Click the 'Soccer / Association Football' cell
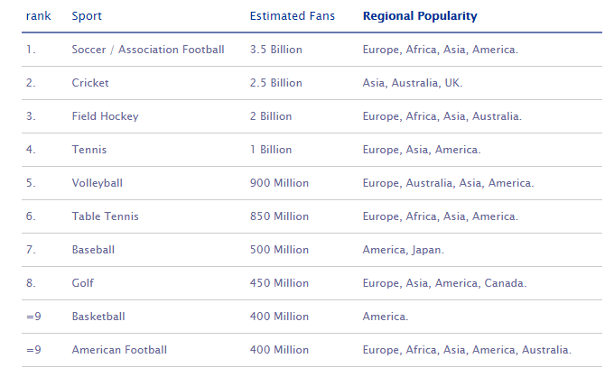Screen dimensions: 614x386 point(148,50)
